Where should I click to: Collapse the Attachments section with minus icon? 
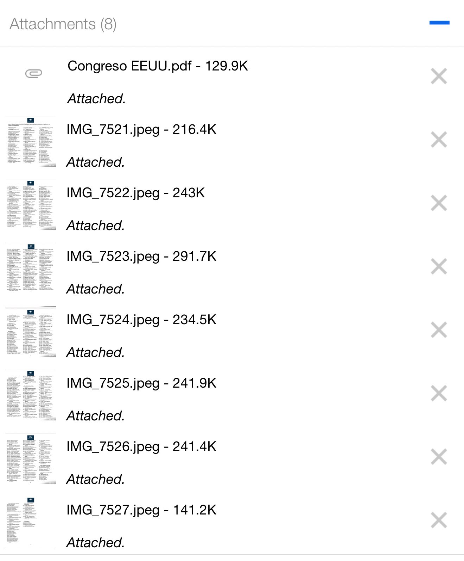click(439, 23)
